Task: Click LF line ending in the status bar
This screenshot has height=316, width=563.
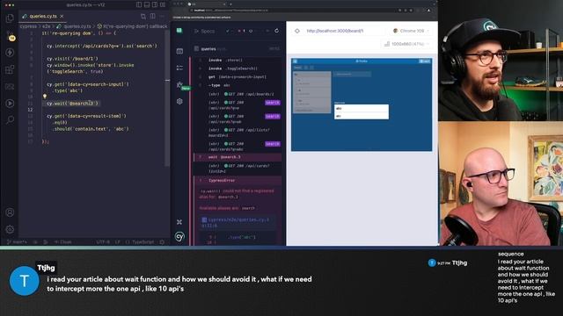Action: (117, 242)
